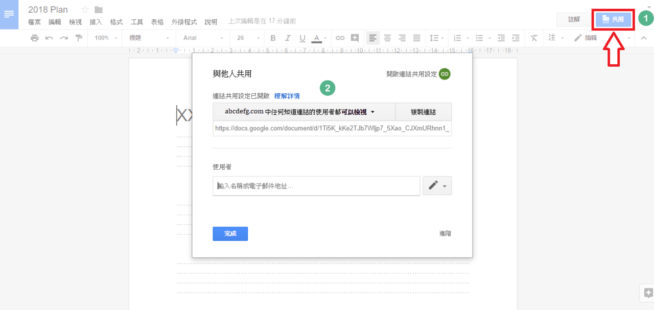Star the 2018 Plan document

pos(85,10)
